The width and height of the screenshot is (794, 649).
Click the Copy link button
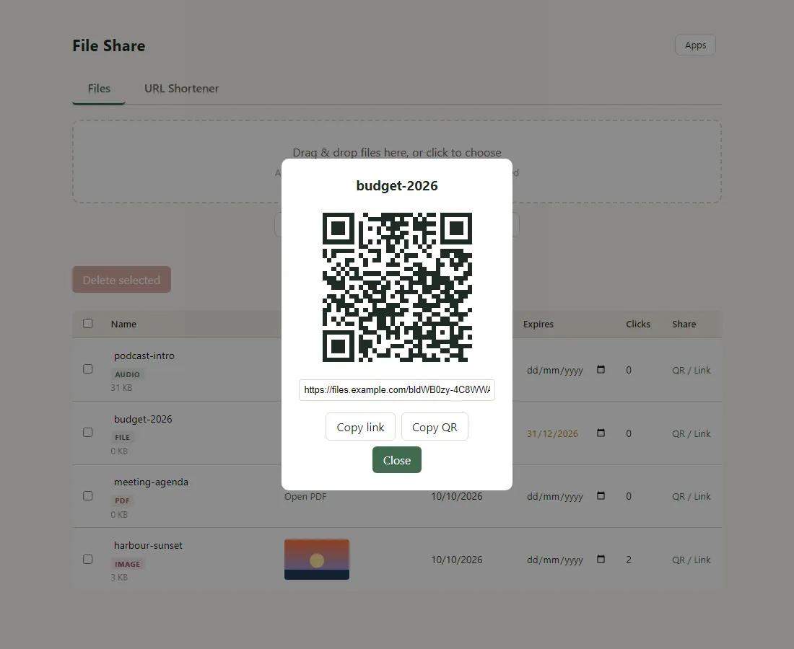[x=360, y=427]
